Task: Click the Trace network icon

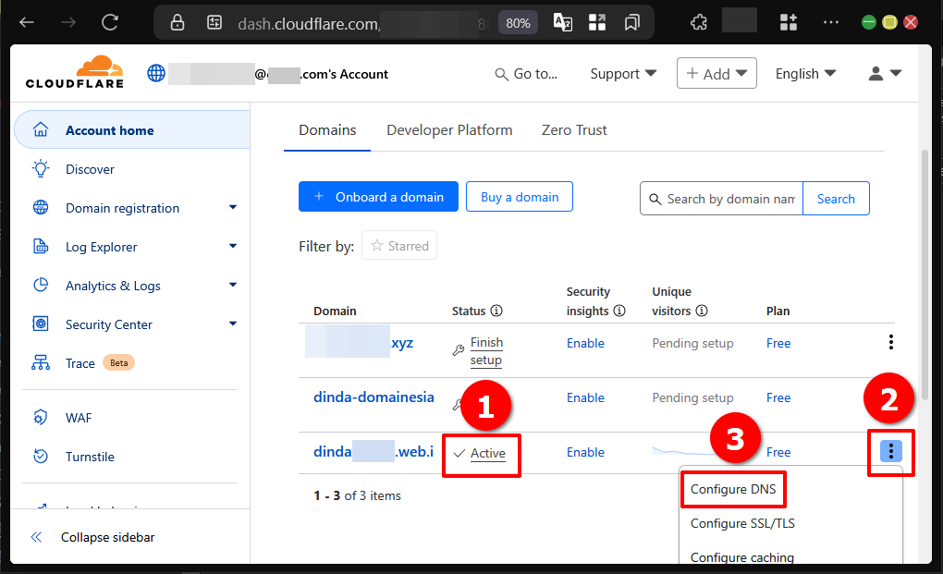Action: pyautogui.click(x=41, y=363)
